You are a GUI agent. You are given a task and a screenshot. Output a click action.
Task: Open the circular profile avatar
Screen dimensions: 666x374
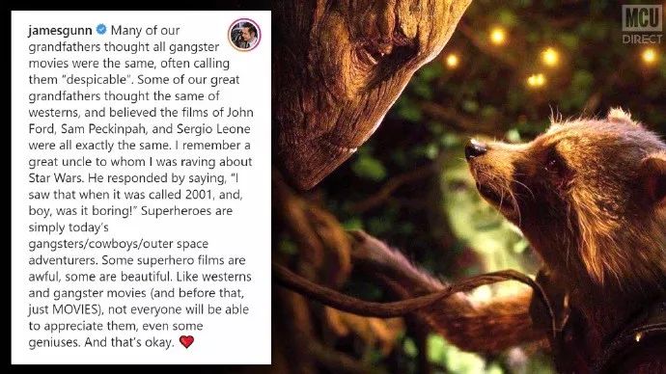click(244, 35)
